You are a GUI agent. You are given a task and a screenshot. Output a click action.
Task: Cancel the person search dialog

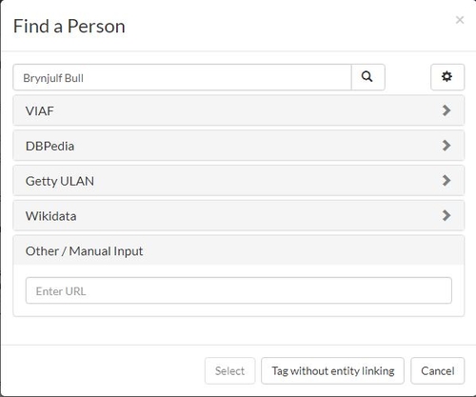tap(438, 370)
